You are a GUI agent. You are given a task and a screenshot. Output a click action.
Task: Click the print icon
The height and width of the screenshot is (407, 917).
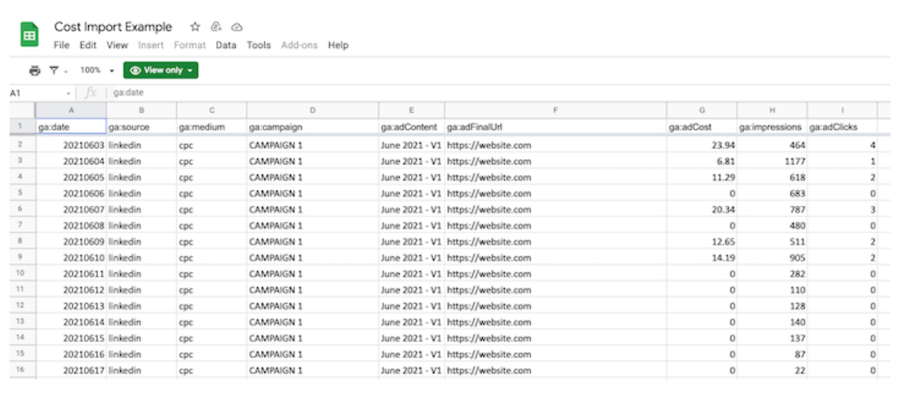tap(34, 71)
